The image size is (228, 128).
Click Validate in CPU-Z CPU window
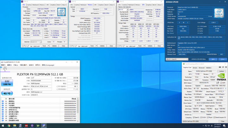(x=54, y=46)
